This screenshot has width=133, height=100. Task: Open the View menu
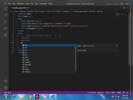click(27, 4)
